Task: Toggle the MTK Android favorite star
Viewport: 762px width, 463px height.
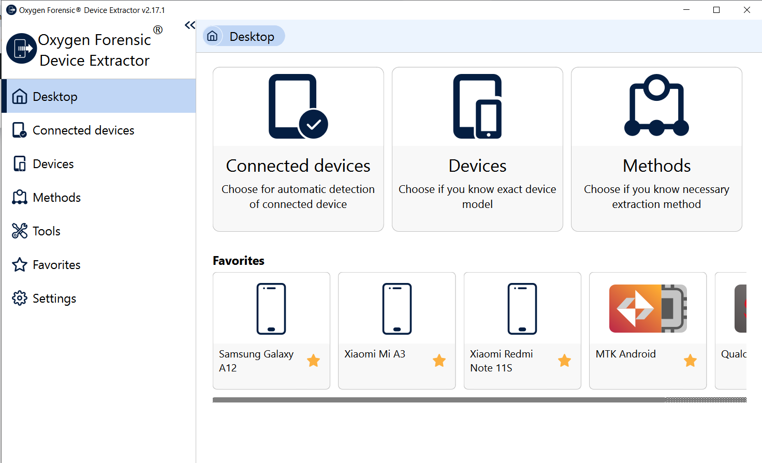Action: (x=690, y=361)
